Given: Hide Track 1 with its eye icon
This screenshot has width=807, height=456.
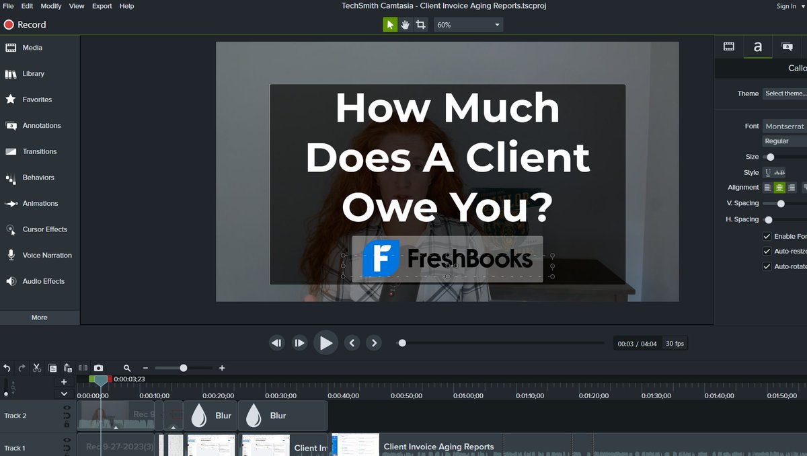Looking at the screenshot, I should (67, 441).
